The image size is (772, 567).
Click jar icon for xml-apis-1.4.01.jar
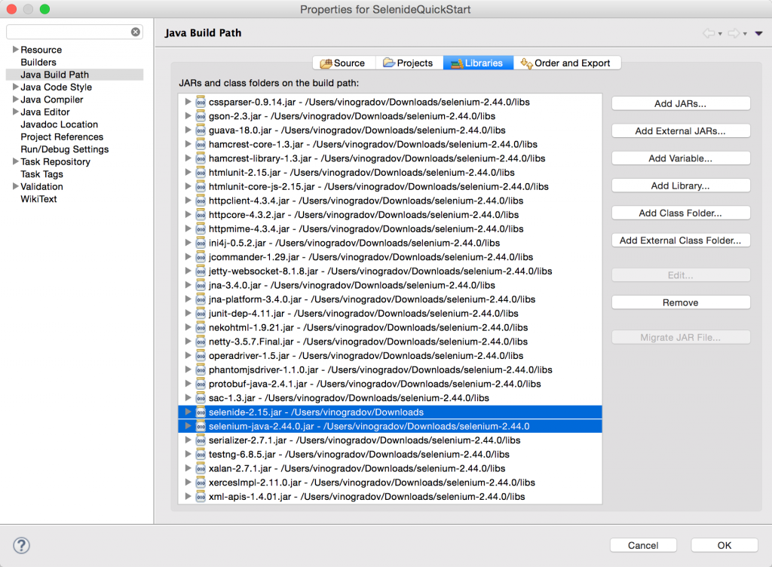pyautogui.click(x=201, y=497)
